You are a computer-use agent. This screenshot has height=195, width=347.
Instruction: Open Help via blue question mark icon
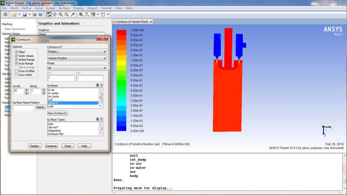[x=40, y=15]
